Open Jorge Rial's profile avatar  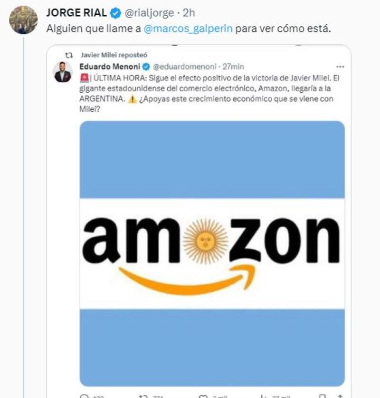(x=23, y=20)
